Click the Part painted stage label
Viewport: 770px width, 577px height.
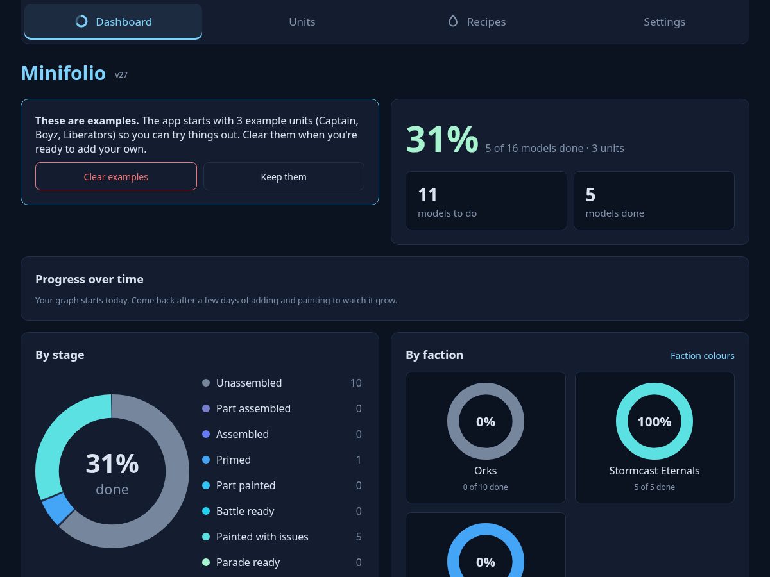[246, 485]
